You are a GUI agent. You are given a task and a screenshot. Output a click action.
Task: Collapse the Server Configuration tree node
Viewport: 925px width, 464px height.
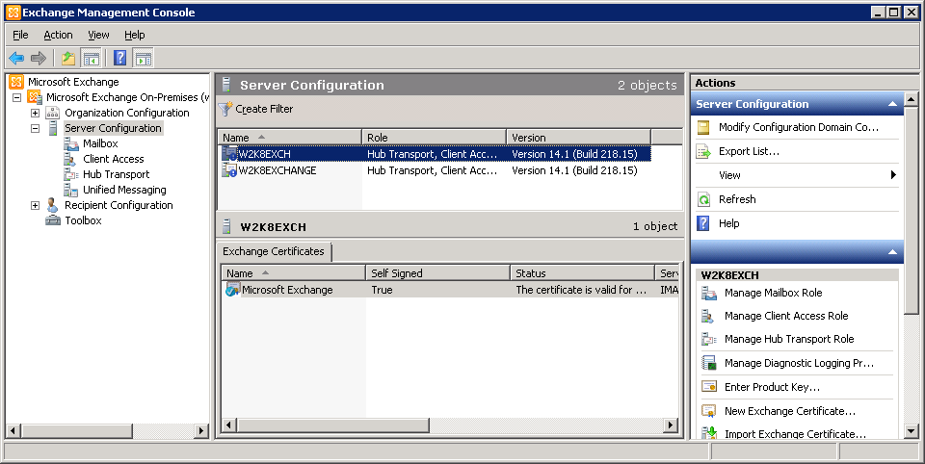click(x=35, y=128)
